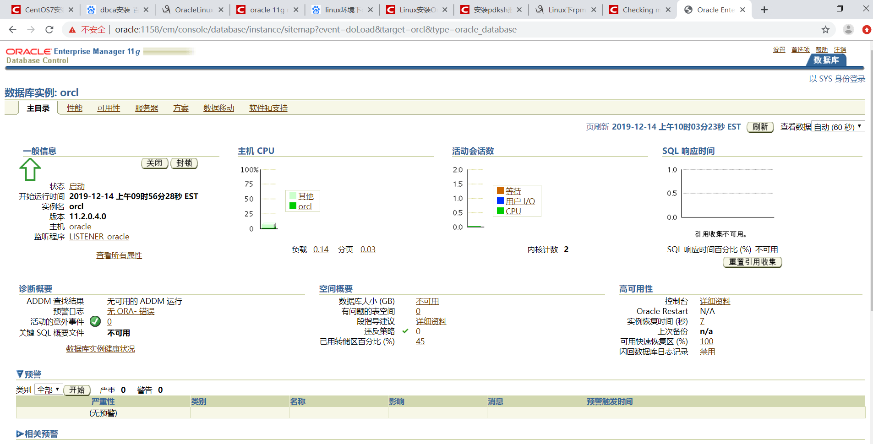The image size is (873, 444).
Task: Select the 数据库 top-right tab
Action: [x=826, y=60]
